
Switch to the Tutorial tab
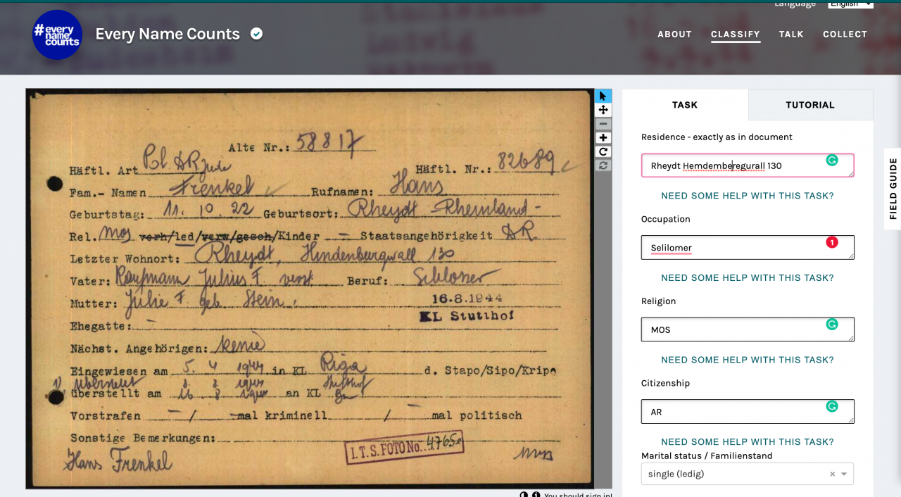810,105
